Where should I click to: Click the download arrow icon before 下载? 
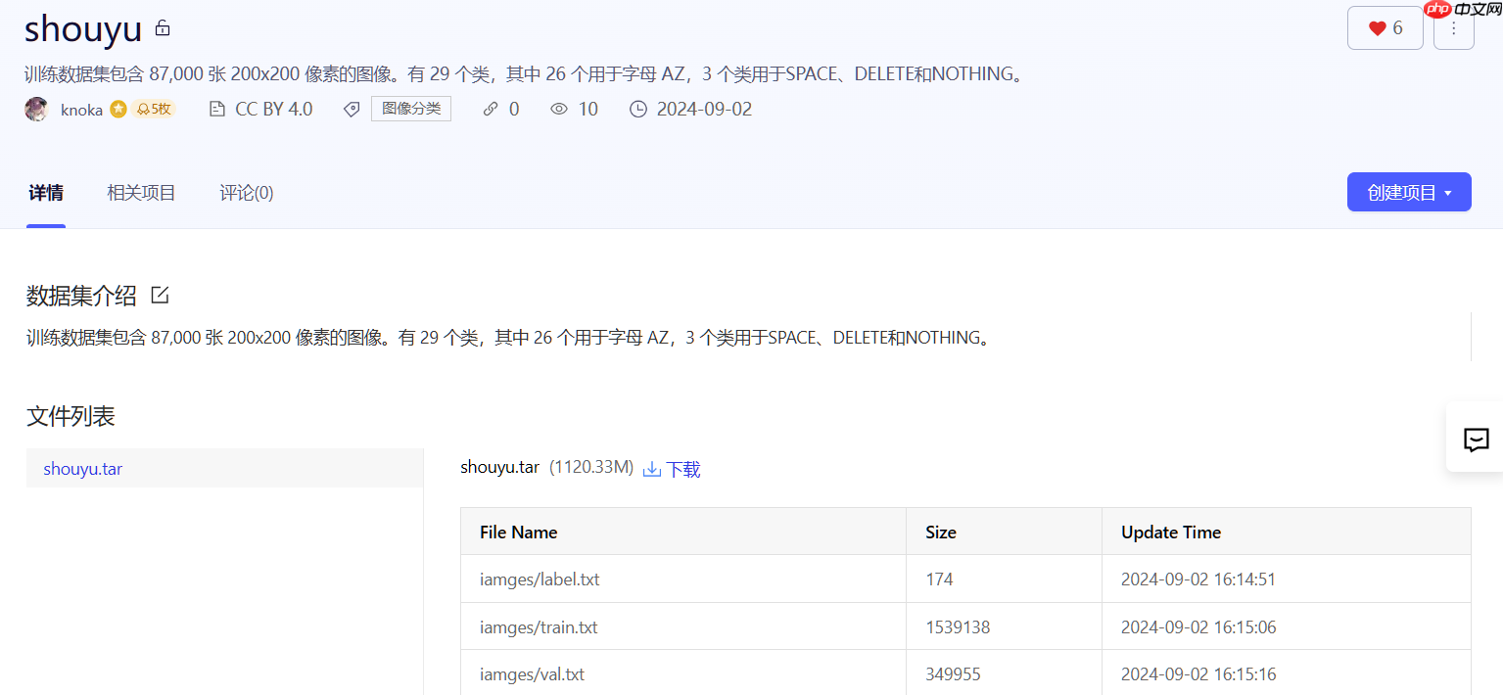tap(652, 469)
